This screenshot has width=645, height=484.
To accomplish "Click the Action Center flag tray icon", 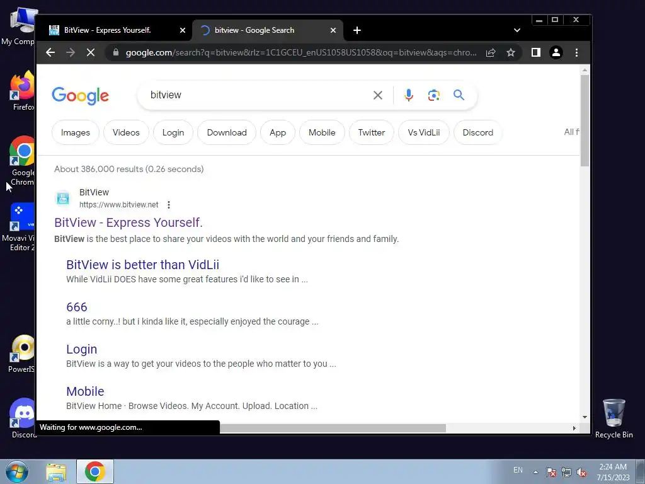I will (x=551, y=472).
